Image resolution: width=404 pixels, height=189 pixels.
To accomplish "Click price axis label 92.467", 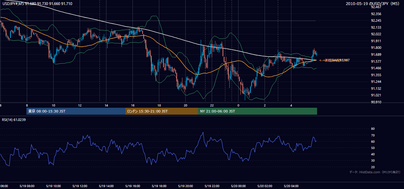I will [376, 7].
